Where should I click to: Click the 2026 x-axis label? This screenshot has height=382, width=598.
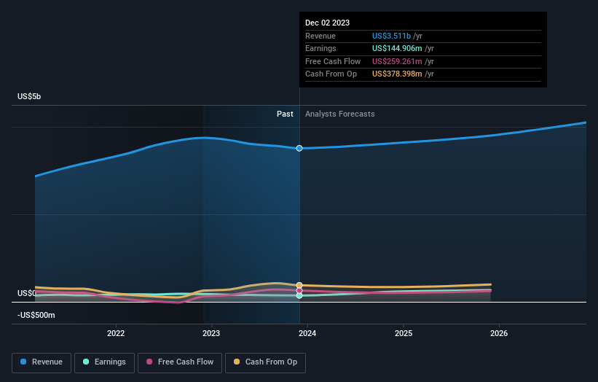coord(499,333)
